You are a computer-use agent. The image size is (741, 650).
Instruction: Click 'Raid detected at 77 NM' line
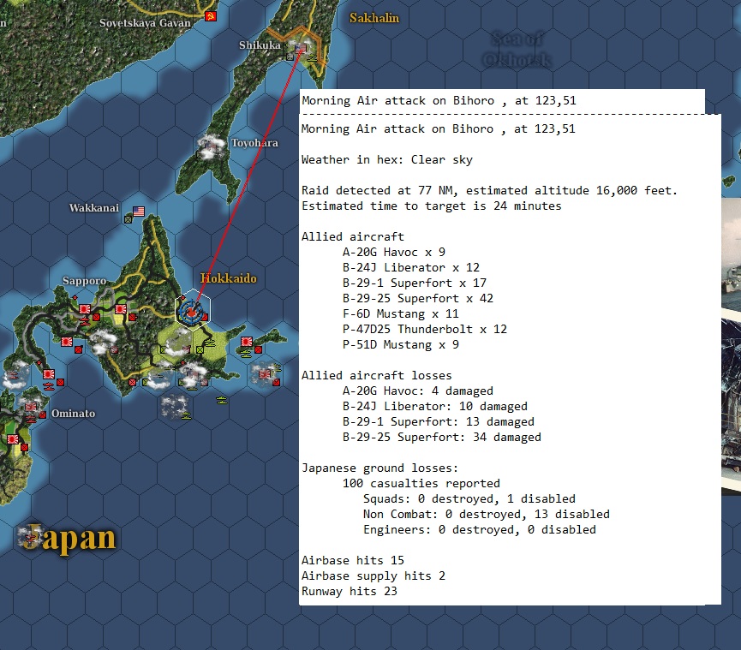coord(490,190)
